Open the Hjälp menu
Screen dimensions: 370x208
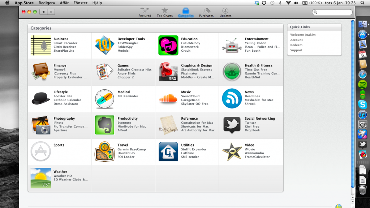pyautogui.click(x=97, y=3)
